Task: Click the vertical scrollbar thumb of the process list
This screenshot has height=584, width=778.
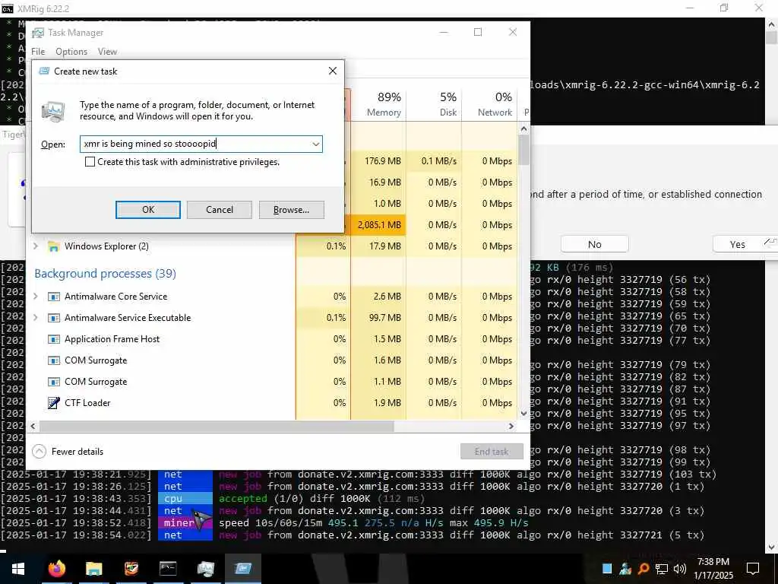Action: point(523,150)
